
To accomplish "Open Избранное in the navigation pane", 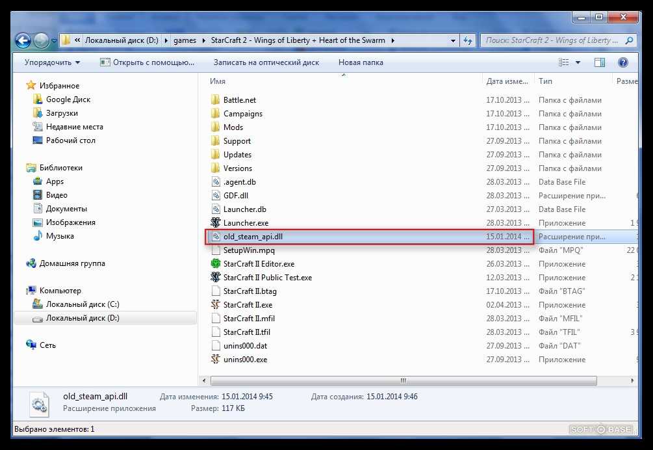I will tap(59, 86).
